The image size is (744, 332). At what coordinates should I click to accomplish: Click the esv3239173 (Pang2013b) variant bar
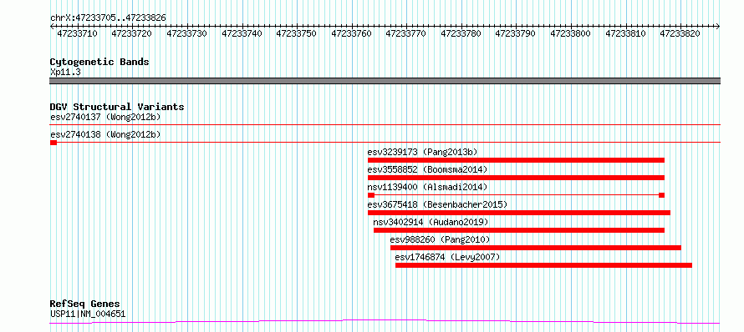(x=516, y=160)
